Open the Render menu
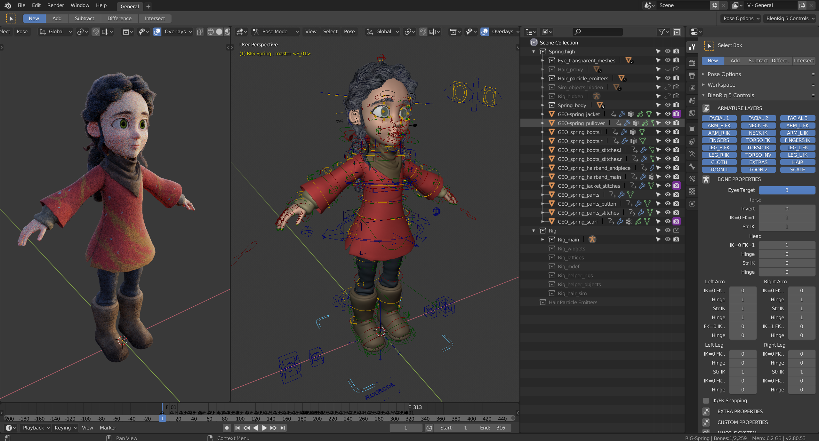Image resolution: width=819 pixels, height=441 pixels. [x=55, y=5]
